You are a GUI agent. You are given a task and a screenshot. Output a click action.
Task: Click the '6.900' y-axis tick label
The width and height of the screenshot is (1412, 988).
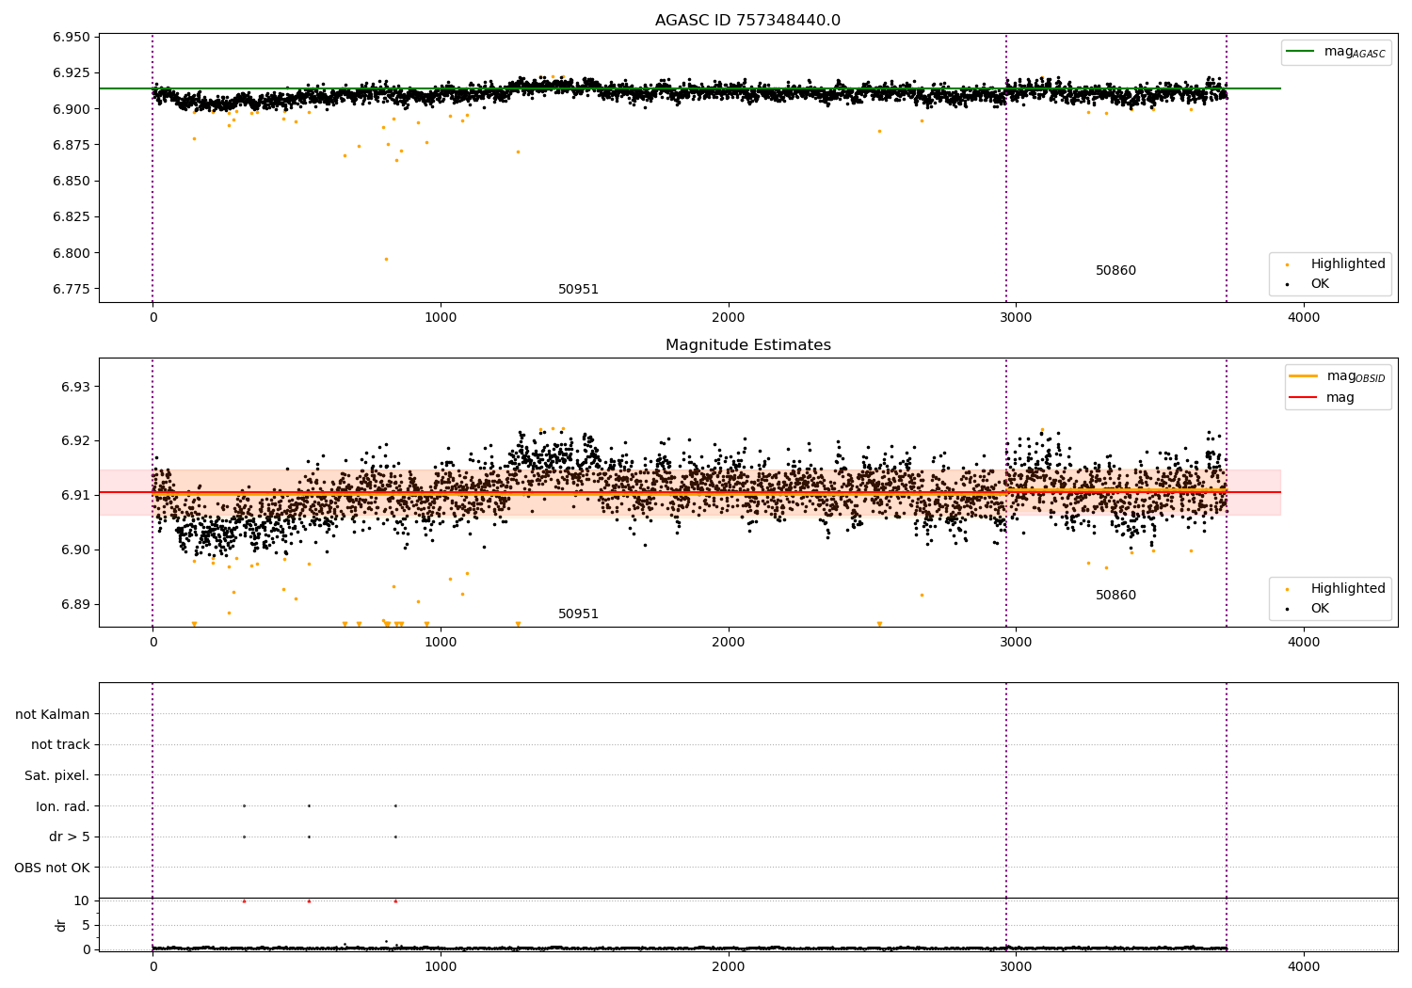coord(72,109)
